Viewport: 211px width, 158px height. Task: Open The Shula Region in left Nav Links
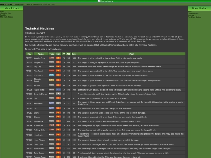click(x=7, y=17)
